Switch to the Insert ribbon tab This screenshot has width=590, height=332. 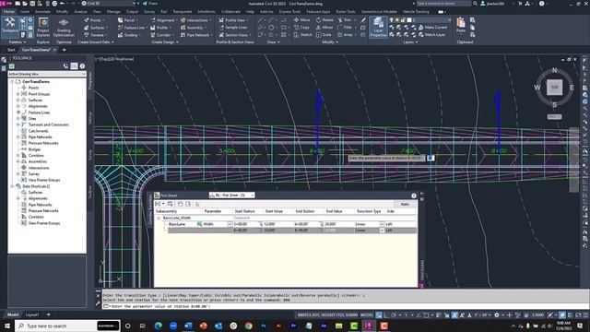click(25, 12)
